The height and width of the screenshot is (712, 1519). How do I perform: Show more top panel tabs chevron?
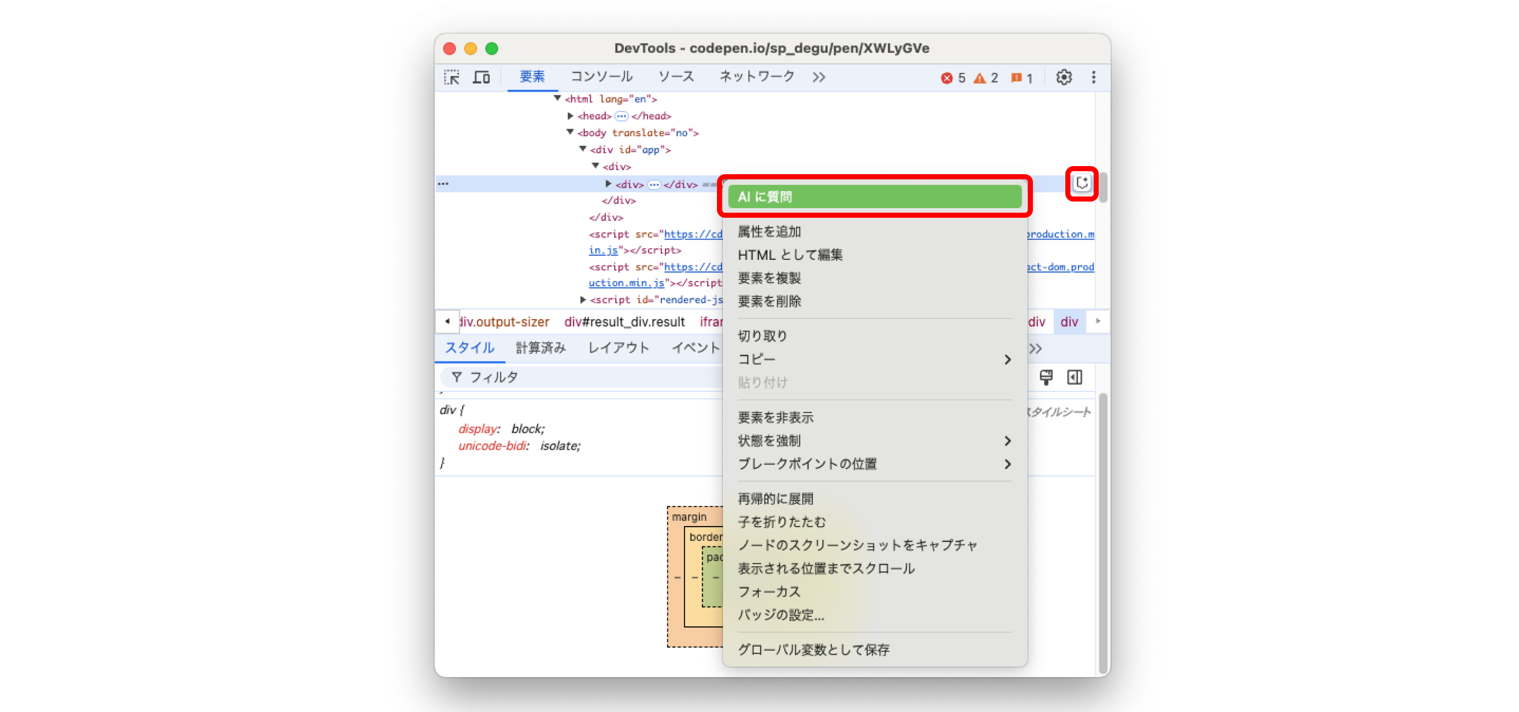coord(818,77)
